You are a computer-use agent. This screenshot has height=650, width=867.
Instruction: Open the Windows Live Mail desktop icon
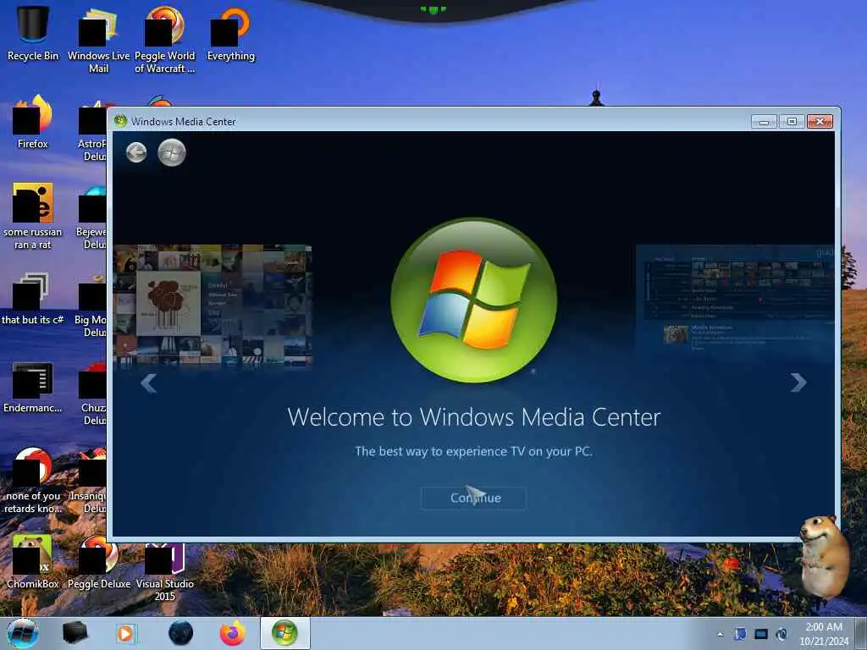click(x=98, y=40)
